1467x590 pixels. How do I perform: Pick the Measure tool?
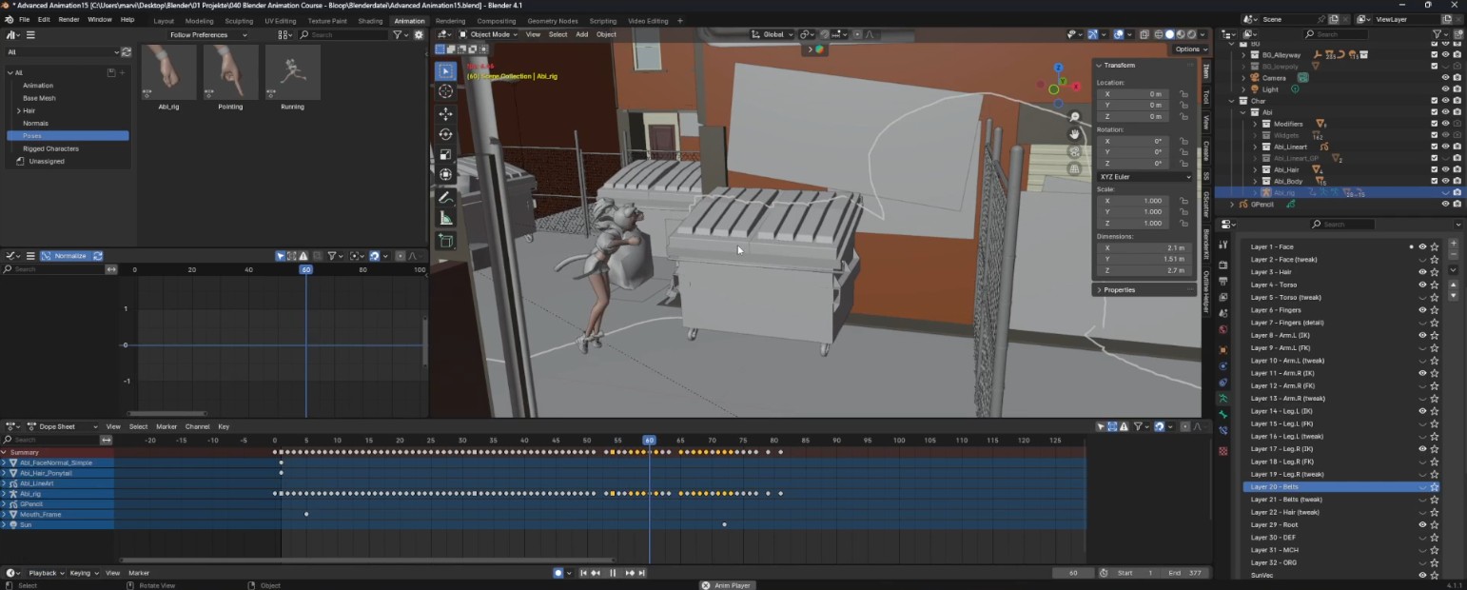(x=445, y=219)
